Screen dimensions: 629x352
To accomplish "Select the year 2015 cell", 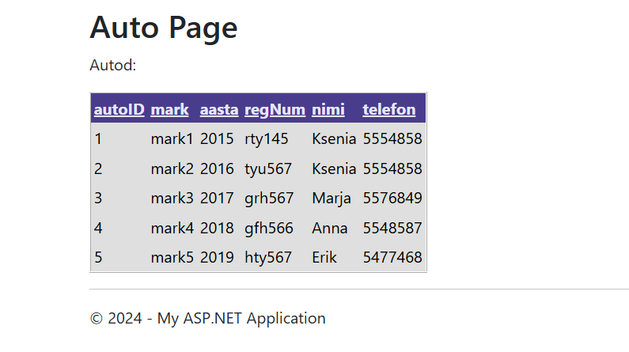I will coord(217,139).
